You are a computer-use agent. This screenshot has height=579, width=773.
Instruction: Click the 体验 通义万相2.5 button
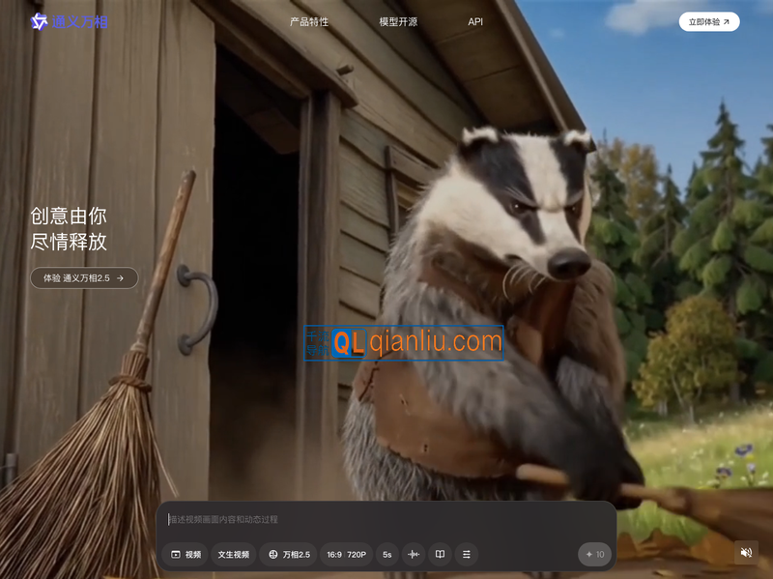coord(84,278)
